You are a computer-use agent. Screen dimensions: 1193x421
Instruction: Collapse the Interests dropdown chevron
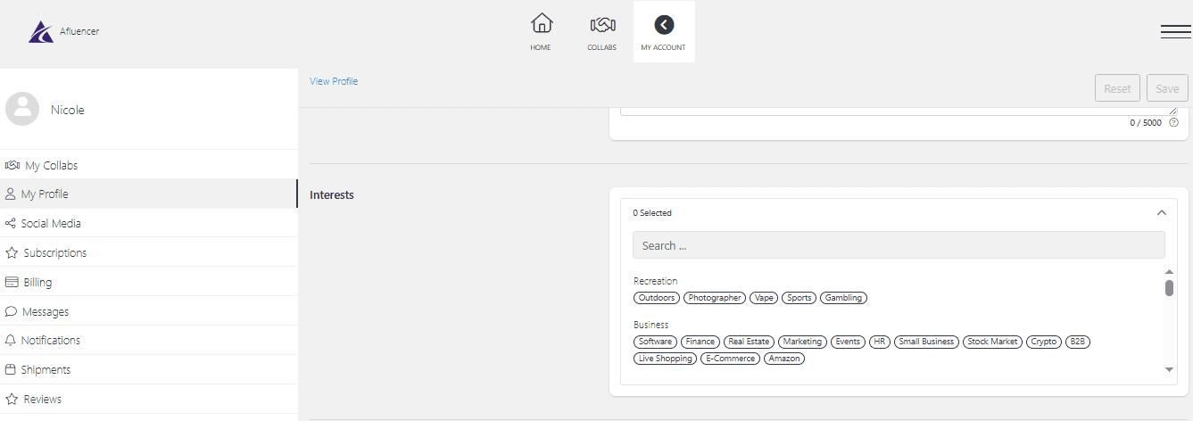pyautogui.click(x=1161, y=213)
